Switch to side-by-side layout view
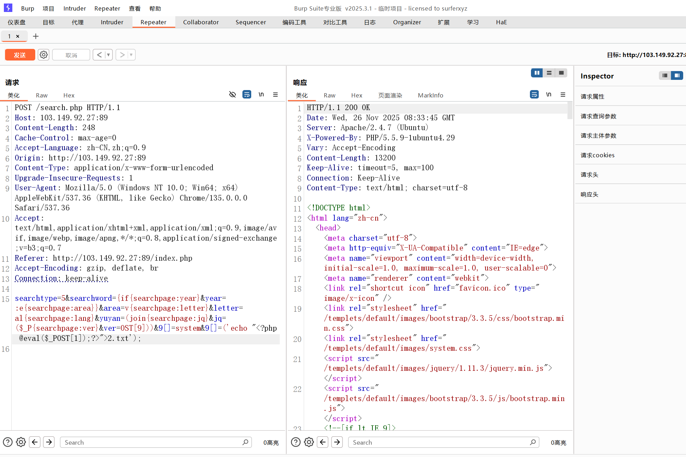 (537, 73)
